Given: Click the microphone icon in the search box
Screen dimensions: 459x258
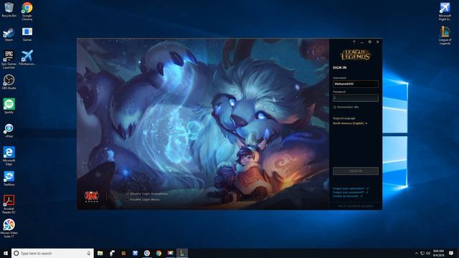Looking at the screenshot, I should (x=89, y=253).
